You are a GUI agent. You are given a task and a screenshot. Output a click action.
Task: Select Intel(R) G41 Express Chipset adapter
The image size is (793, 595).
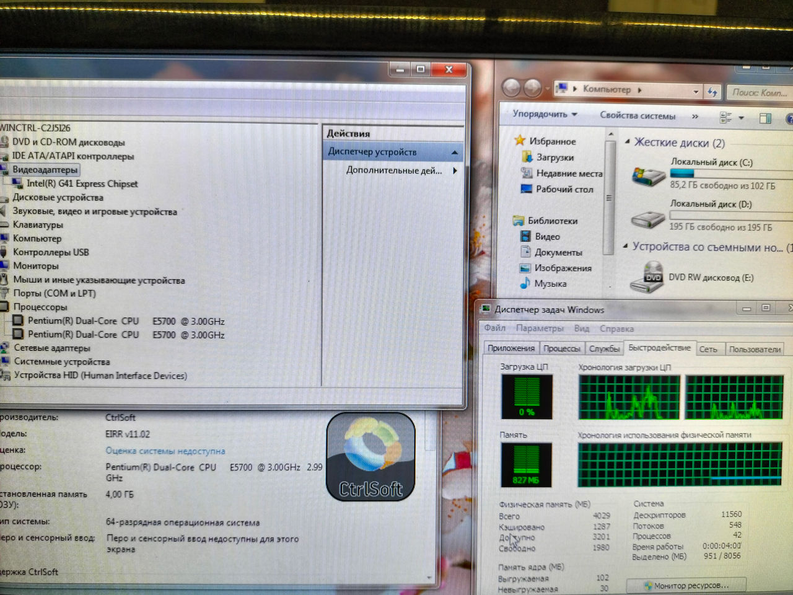point(82,183)
